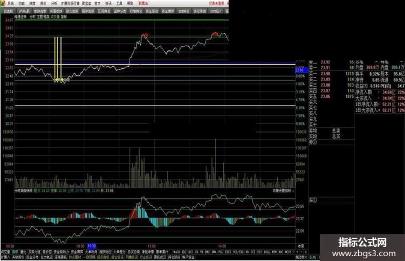Screen dimensions: 405x261
Task: Select the MCST indicator button
Action: 288,252
